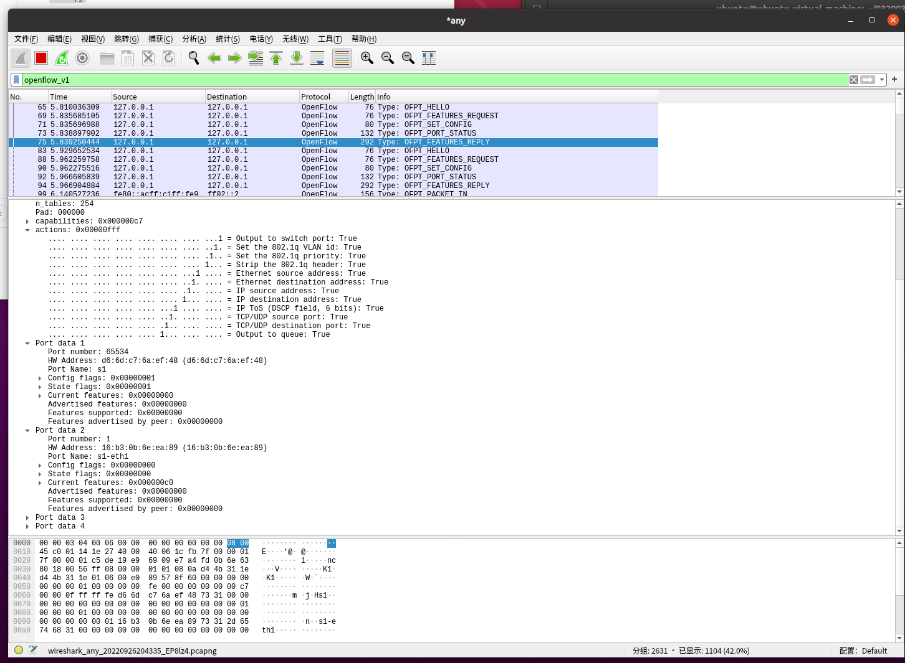Viewport: 905px width, 663px height.
Task: Select the Port Name: s1-eth1 line
Action: 88,456
